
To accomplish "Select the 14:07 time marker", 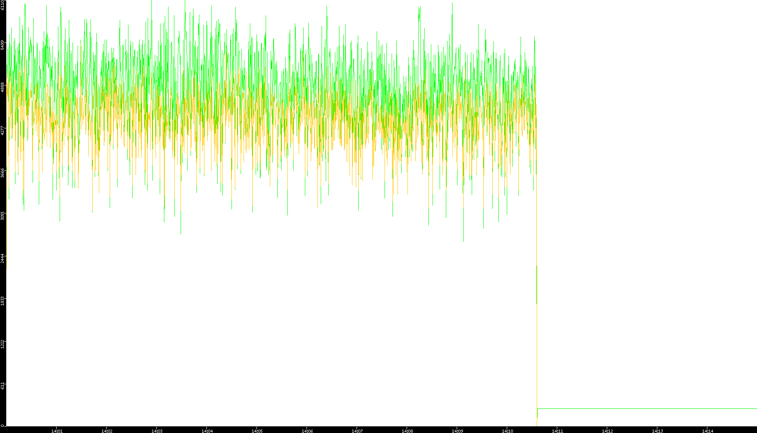I will [357, 431].
